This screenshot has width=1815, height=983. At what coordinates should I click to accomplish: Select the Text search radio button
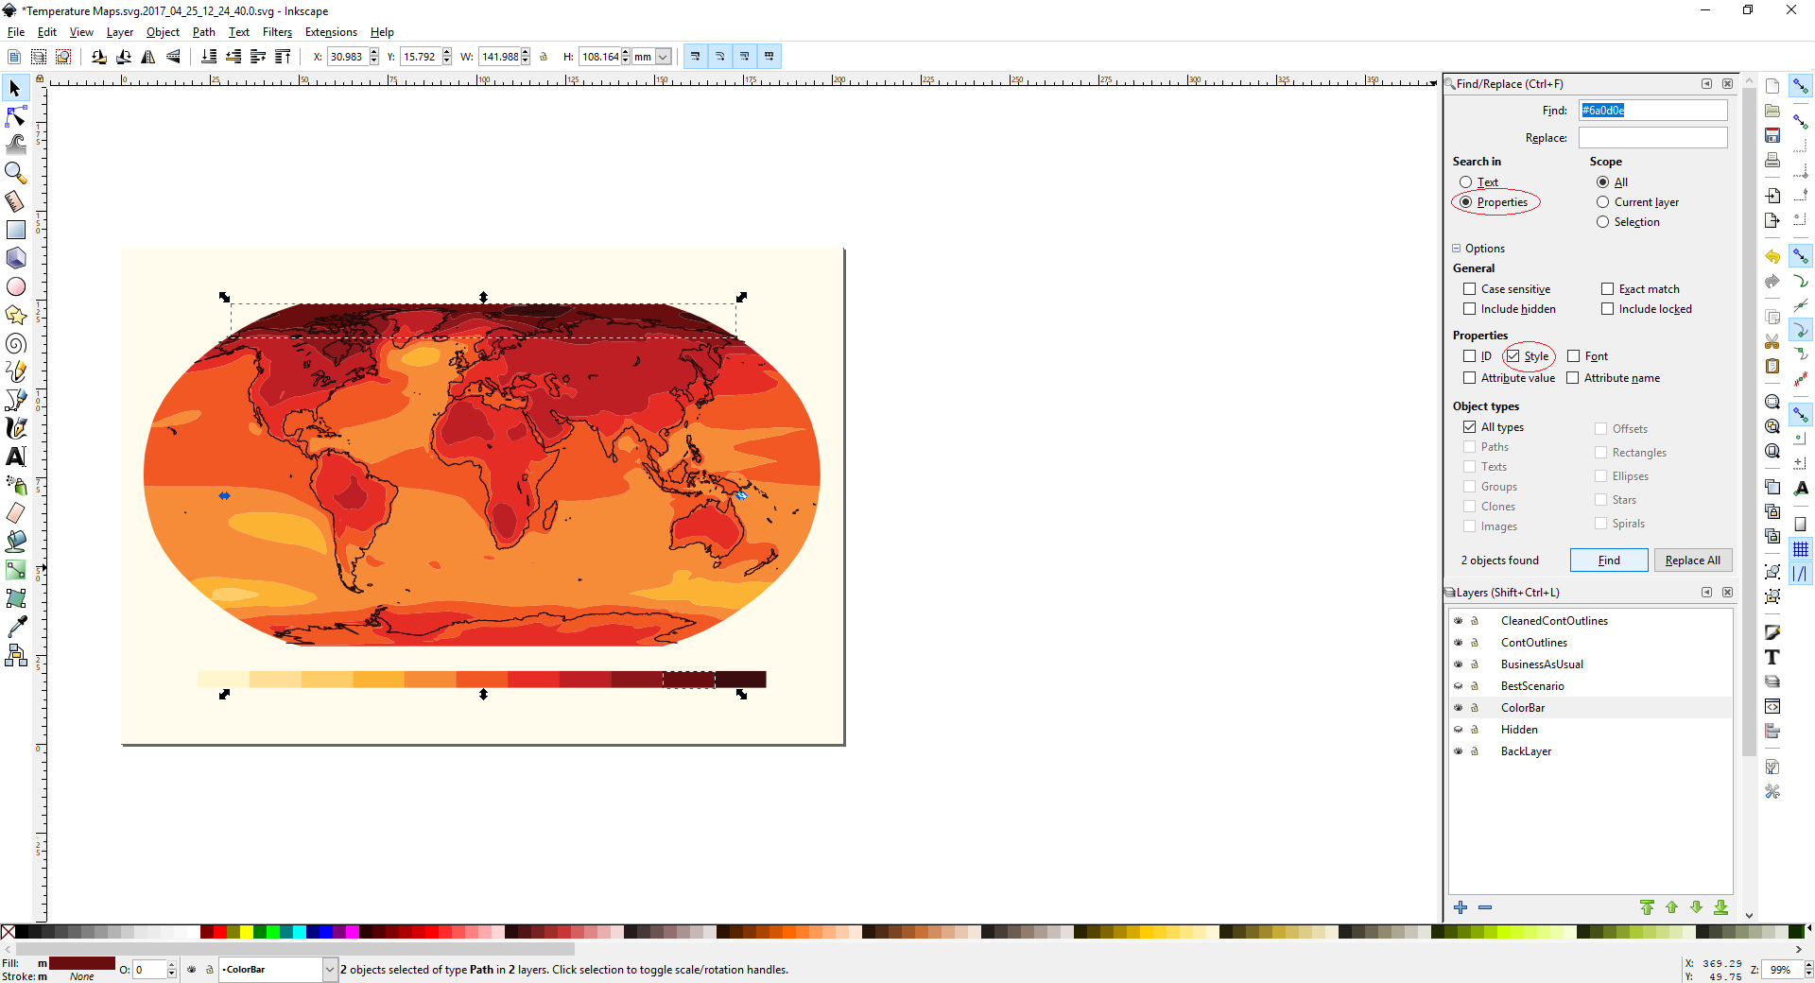pos(1465,182)
